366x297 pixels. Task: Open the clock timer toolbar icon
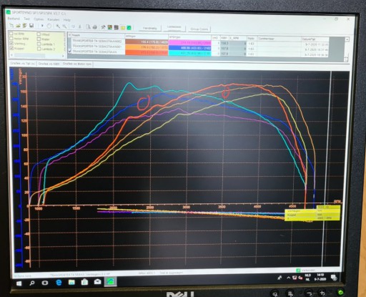tap(49, 26)
